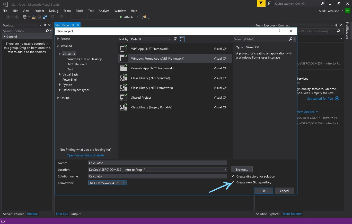Toggle Create directory for solution checkbox
The height and width of the screenshot is (224, 352).
(x=233, y=176)
